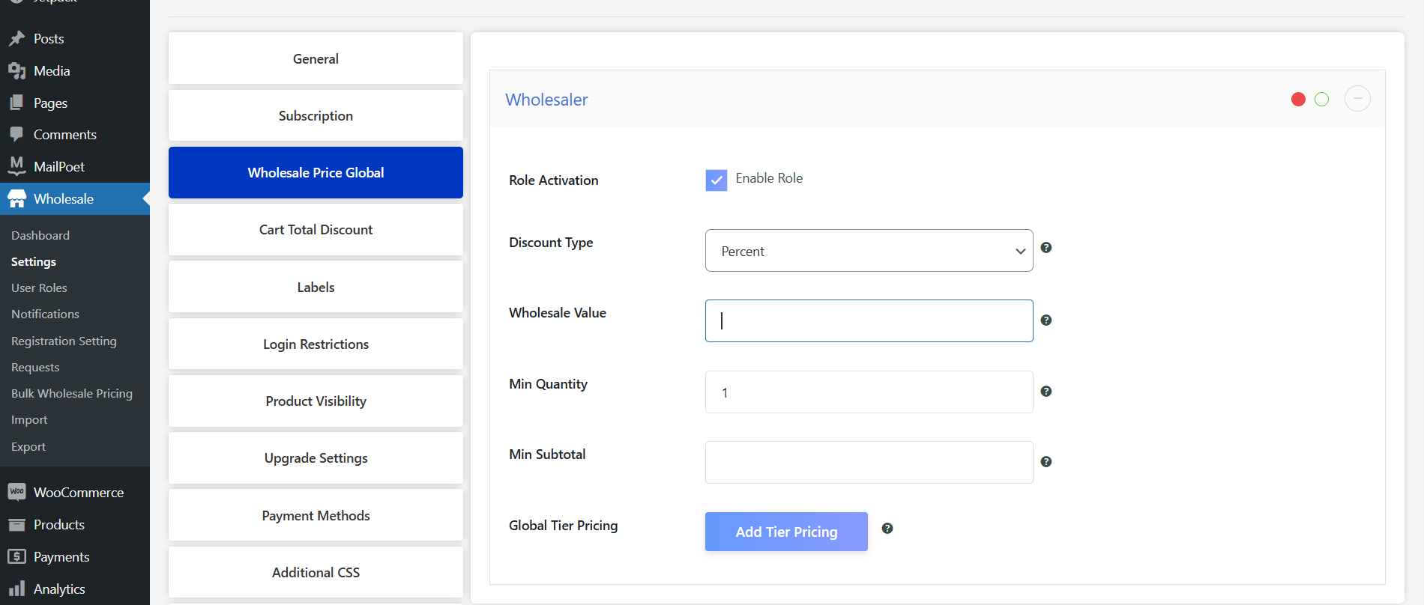Click the Wholesaler panel title
The image size is (1424, 605).
(546, 100)
